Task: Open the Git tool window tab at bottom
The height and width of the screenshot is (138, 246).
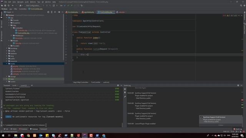Action: (x=6, y=129)
